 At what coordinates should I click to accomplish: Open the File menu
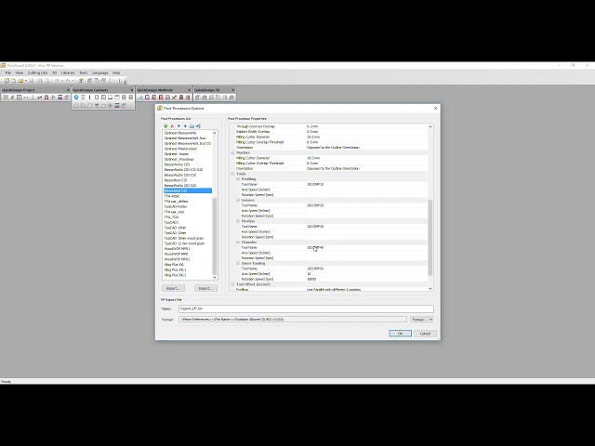(8, 72)
